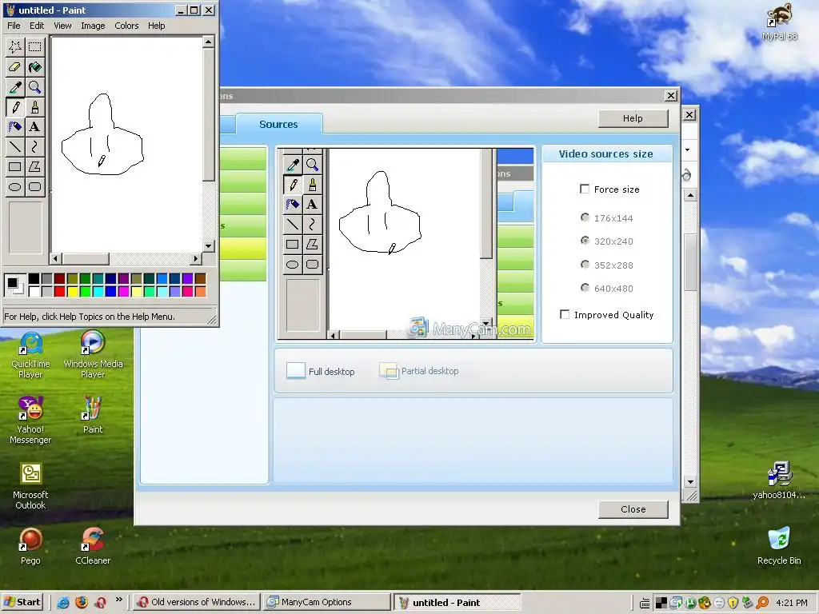
Task: Launch Internet Explorer from quick launch
Action: 63,603
